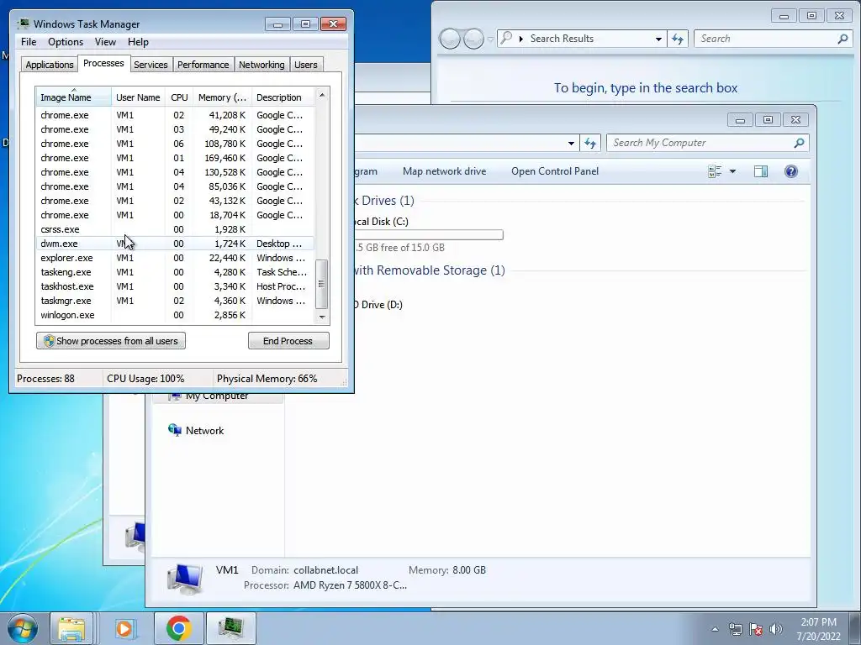The width and height of the screenshot is (861, 645).
Task: Click Open Control Panel
Action: click(555, 171)
